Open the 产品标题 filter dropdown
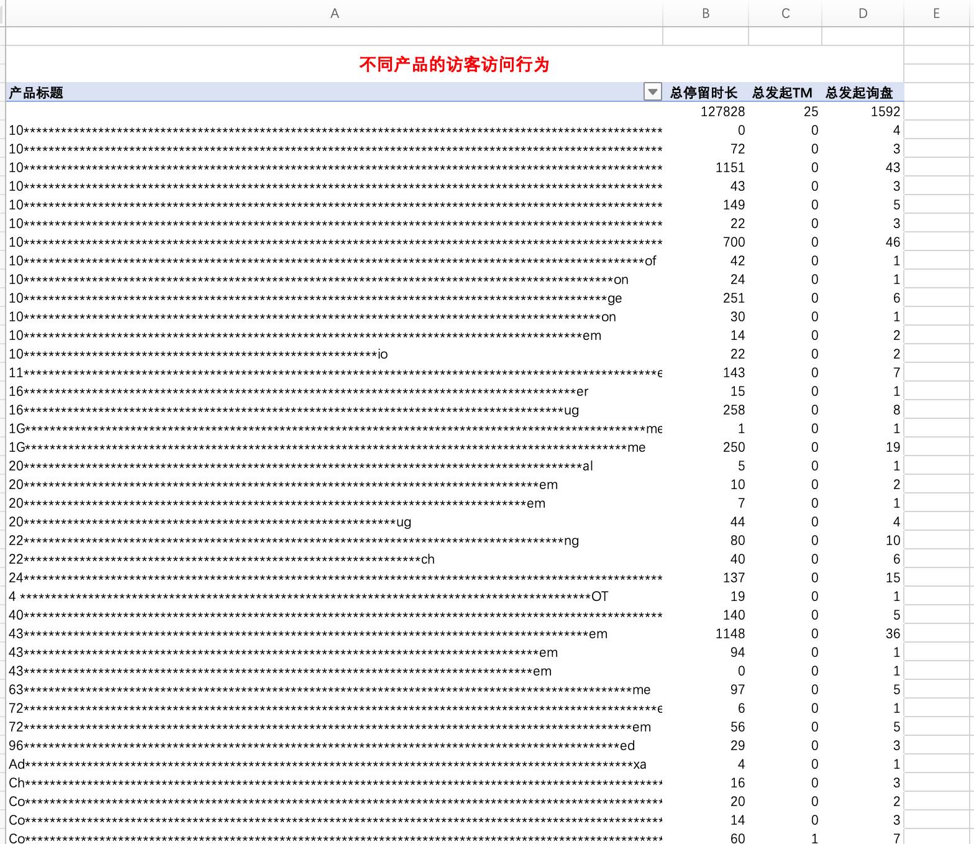974x844 pixels. [x=652, y=93]
